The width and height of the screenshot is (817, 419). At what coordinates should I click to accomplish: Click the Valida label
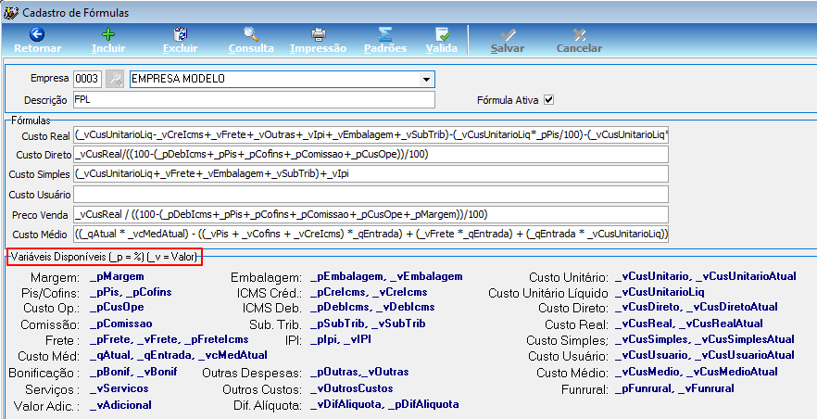point(442,48)
